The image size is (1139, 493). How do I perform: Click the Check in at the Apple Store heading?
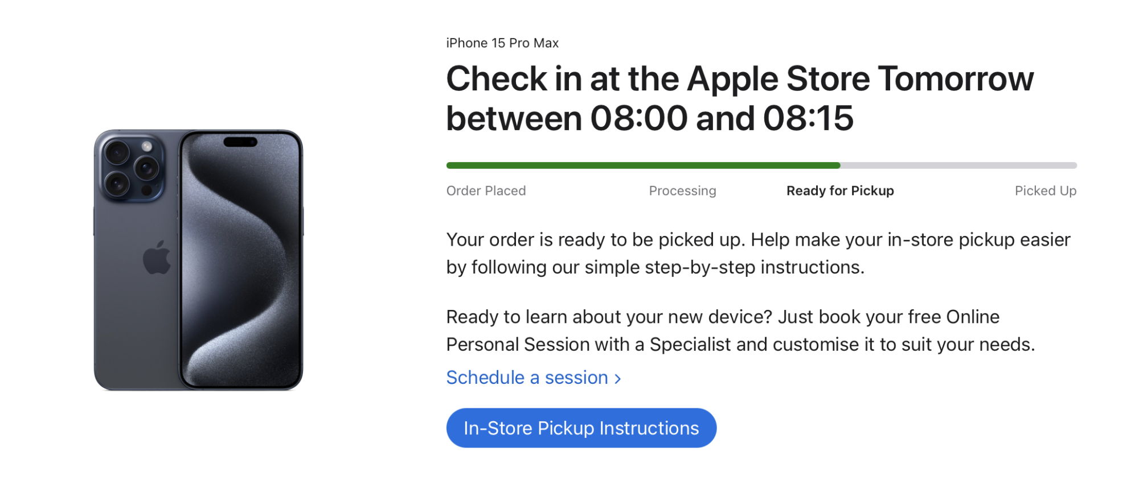click(739, 78)
